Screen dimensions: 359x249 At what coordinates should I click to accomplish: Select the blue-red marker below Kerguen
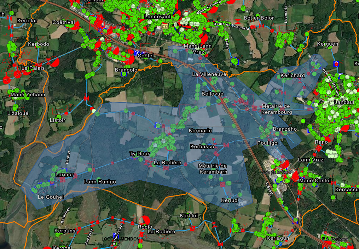[336, 64]
